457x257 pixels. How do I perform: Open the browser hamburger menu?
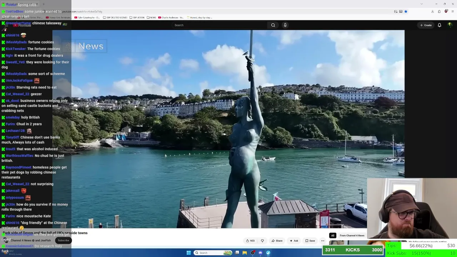pyautogui.click(x=453, y=11)
